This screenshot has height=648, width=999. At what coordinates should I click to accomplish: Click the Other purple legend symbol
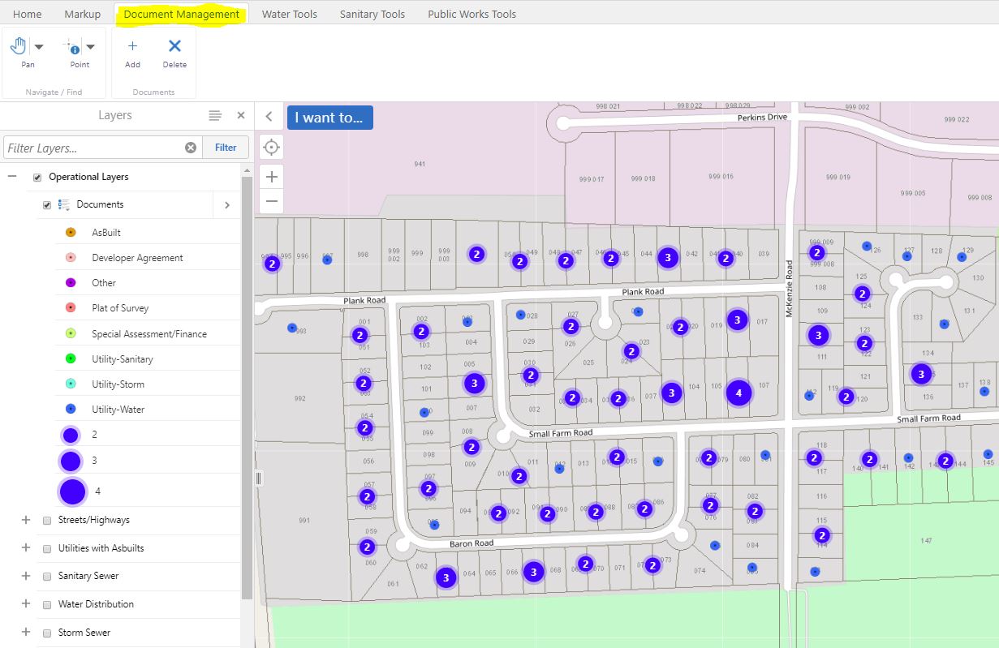pyautogui.click(x=71, y=283)
